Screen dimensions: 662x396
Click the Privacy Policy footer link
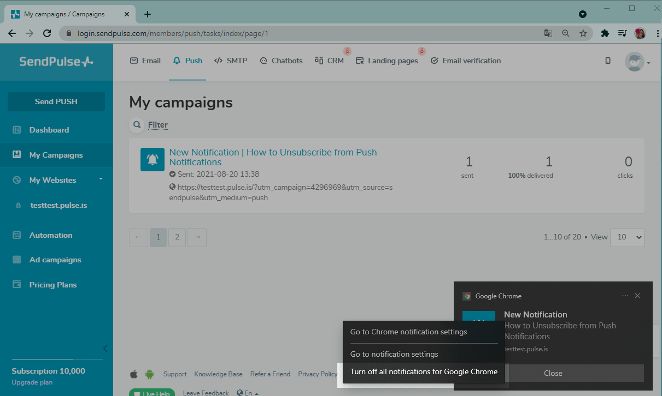tap(318, 374)
